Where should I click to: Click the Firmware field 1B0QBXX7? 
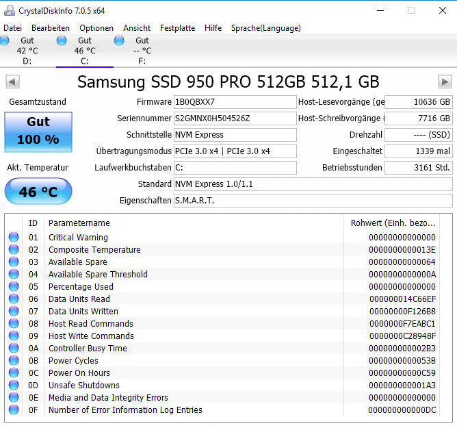tap(235, 102)
